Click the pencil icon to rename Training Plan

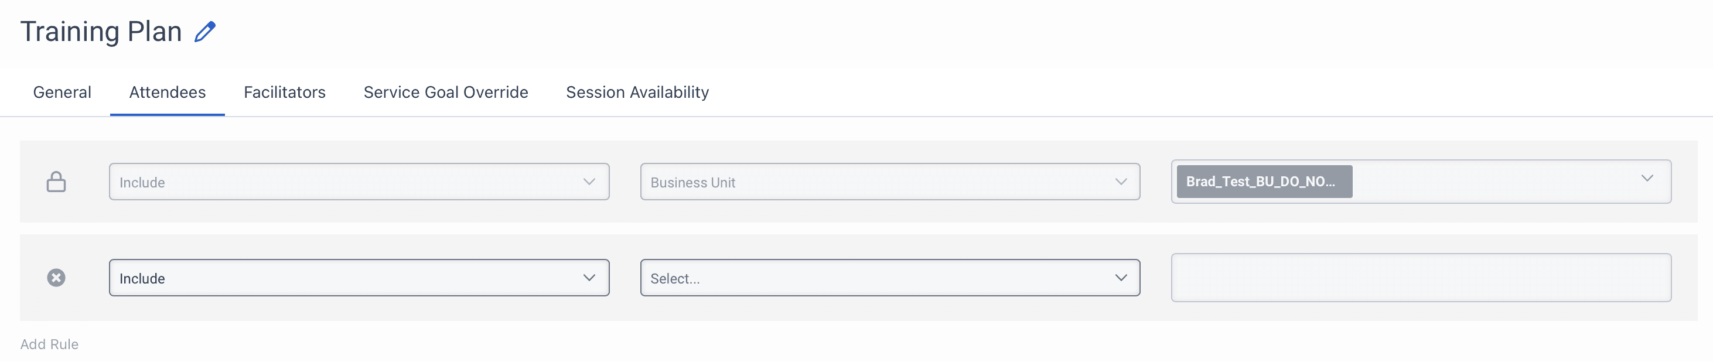point(206,30)
